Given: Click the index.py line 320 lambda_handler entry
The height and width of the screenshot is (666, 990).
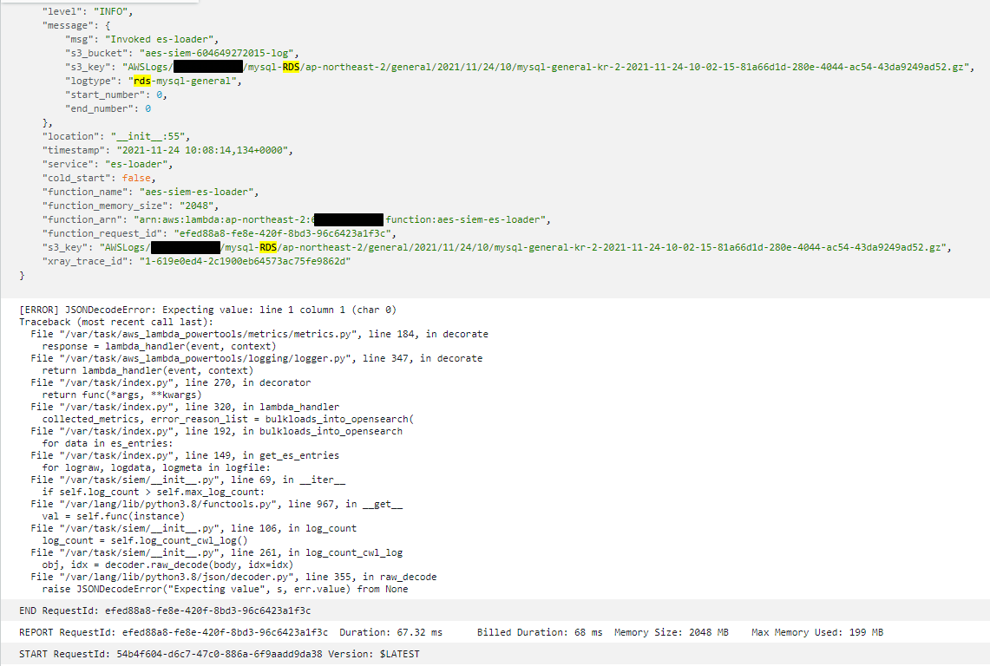Looking at the screenshot, I should (185, 407).
